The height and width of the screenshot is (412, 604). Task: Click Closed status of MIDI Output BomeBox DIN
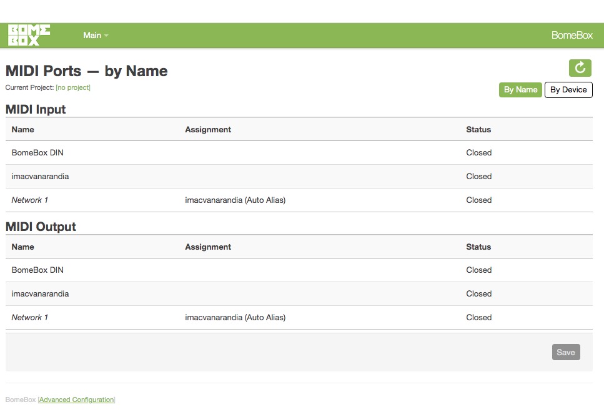pos(479,270)
